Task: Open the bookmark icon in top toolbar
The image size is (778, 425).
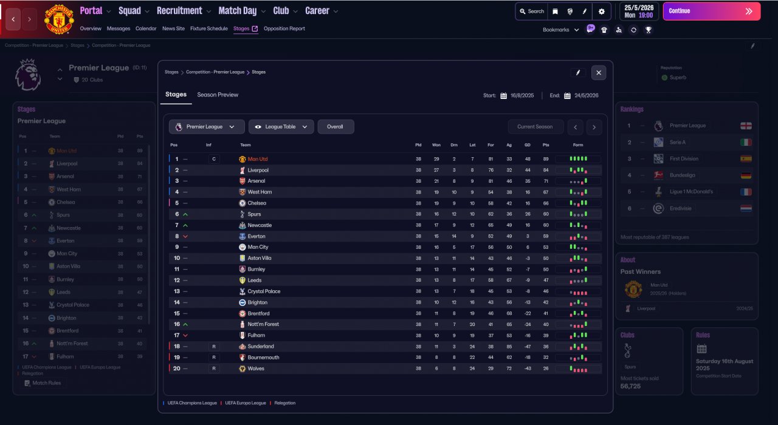Action: pos(555,11)
